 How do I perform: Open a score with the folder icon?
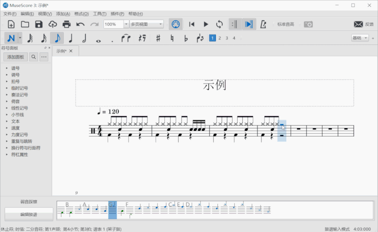[25, 24]
